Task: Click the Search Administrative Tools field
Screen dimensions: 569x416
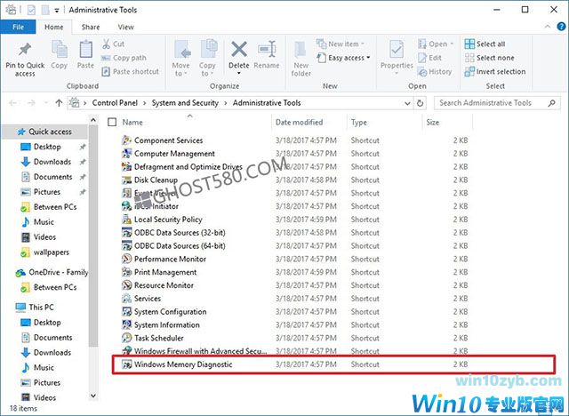Action: tap(496, 102)
